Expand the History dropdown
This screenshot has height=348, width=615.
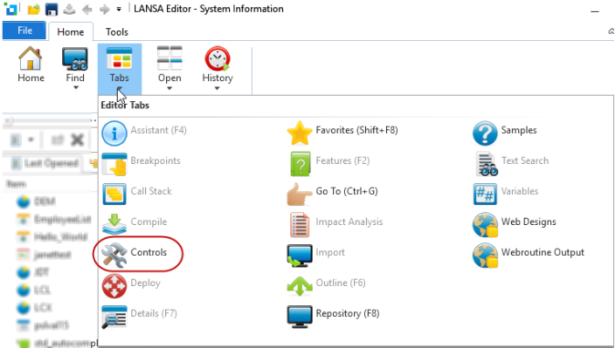(x=217, y=88)
